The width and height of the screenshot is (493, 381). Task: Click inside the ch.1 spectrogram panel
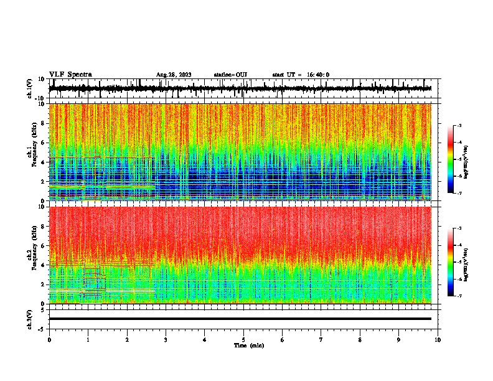(240, 152)
